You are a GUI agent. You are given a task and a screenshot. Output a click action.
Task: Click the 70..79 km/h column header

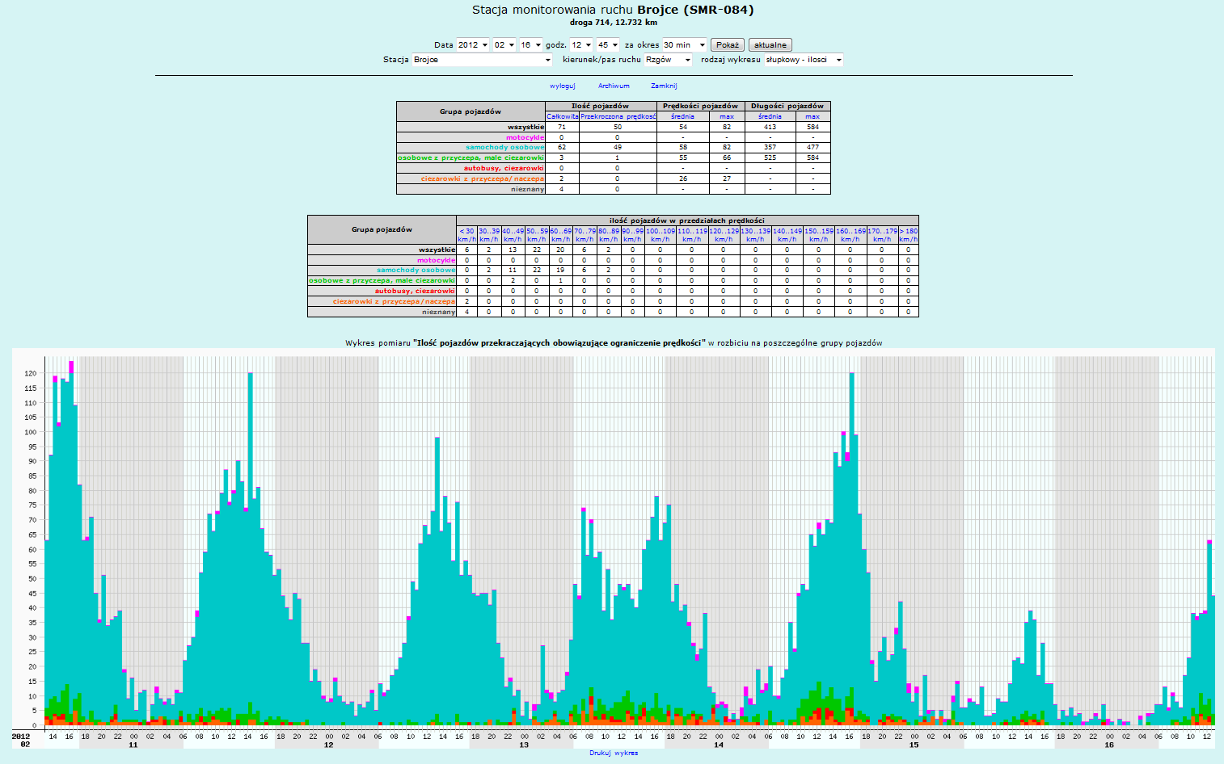point(585,235)
